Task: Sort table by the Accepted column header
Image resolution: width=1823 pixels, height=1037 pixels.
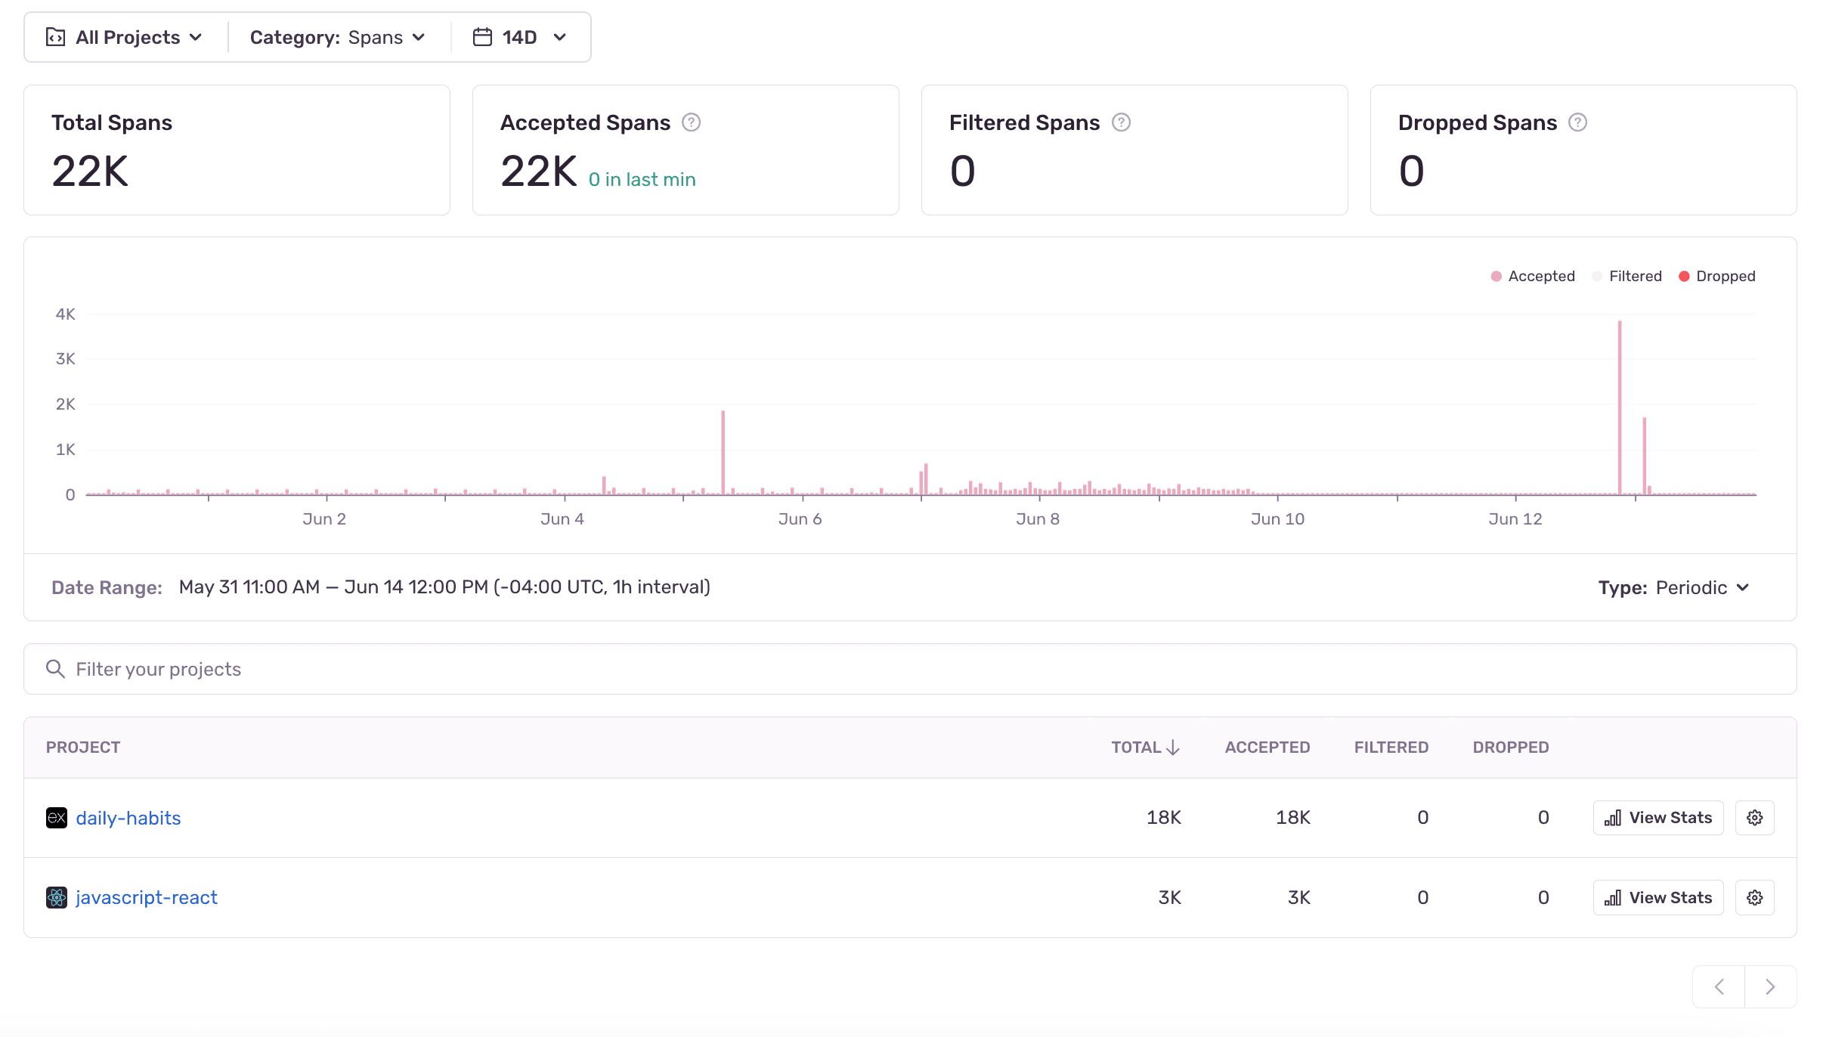Action: [1267, 747]
